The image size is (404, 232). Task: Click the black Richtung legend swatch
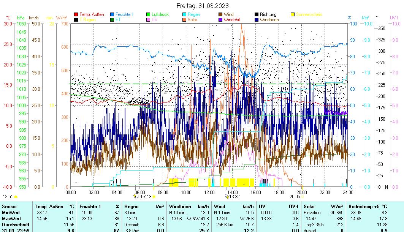(257, 14)
